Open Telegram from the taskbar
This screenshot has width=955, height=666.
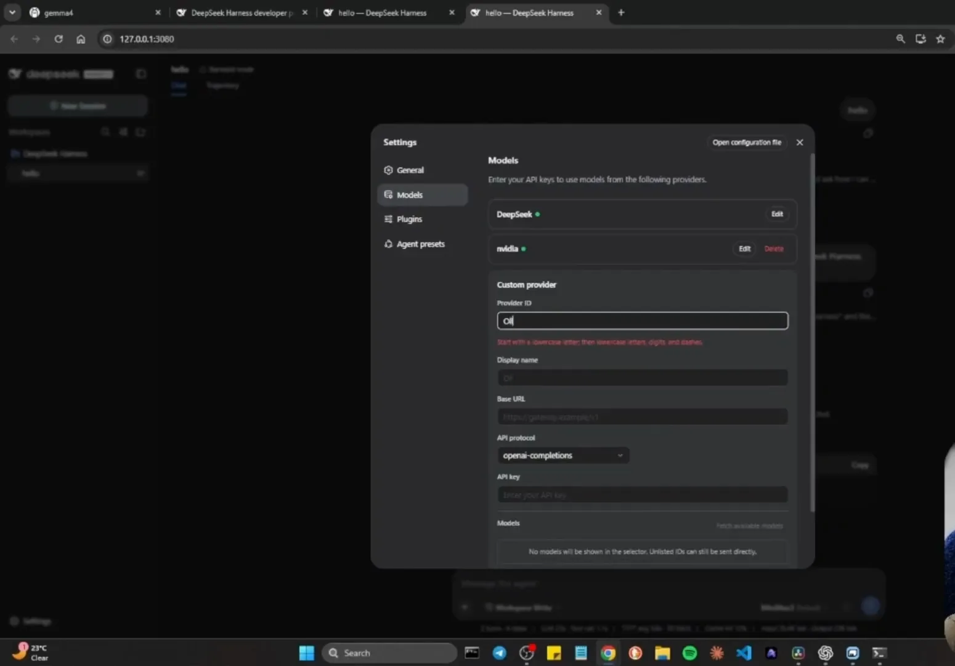pyautogui.click(x=499, y=653)
